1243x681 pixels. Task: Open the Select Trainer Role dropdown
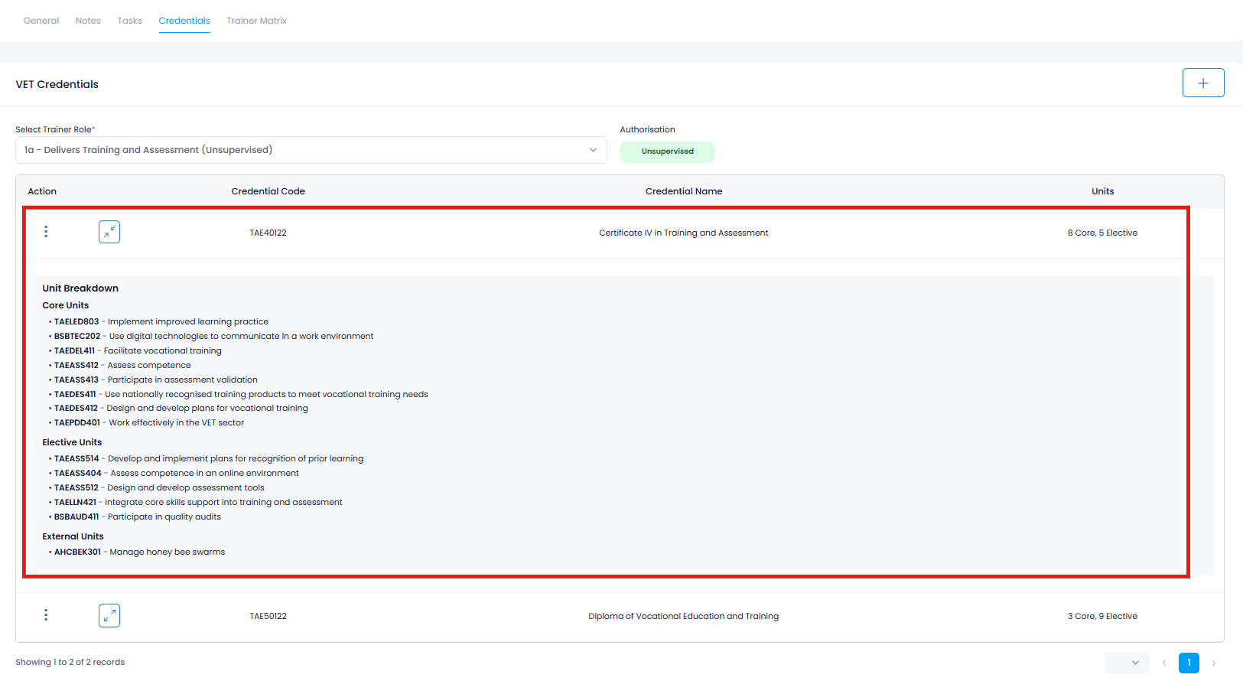311,150
